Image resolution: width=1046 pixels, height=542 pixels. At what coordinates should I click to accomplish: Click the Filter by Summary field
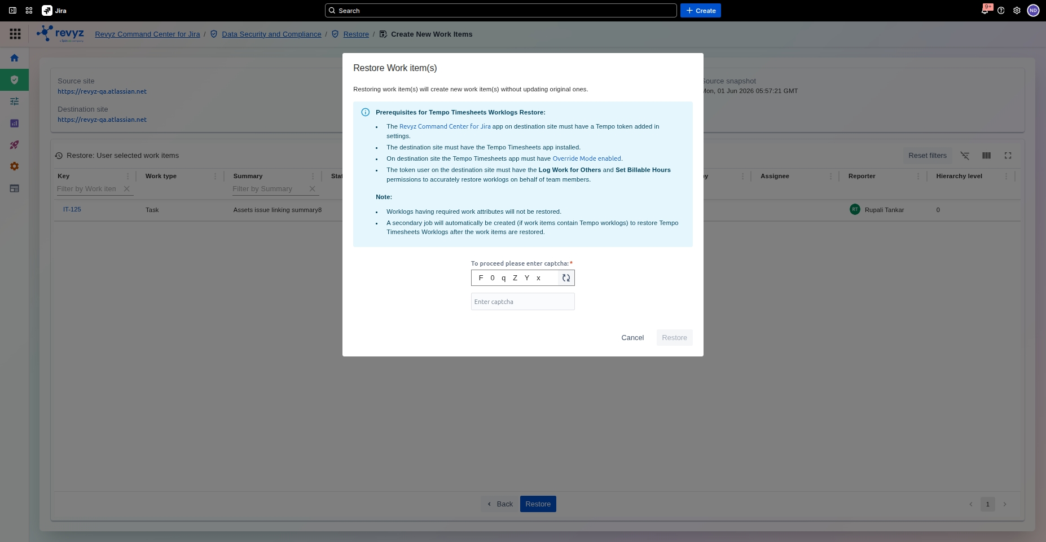tap(269, 189)
